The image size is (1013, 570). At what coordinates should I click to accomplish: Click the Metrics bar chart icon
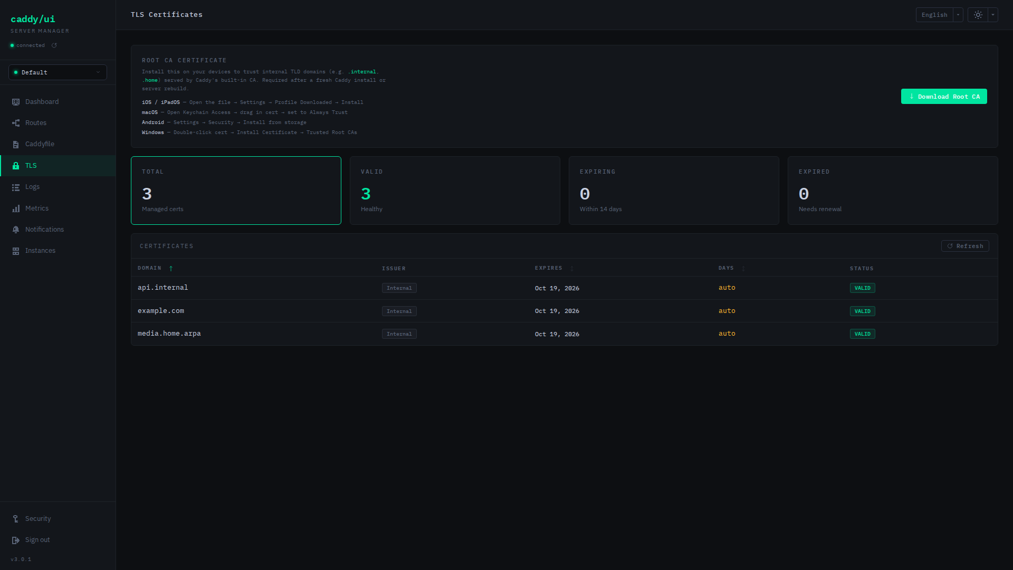16,208
